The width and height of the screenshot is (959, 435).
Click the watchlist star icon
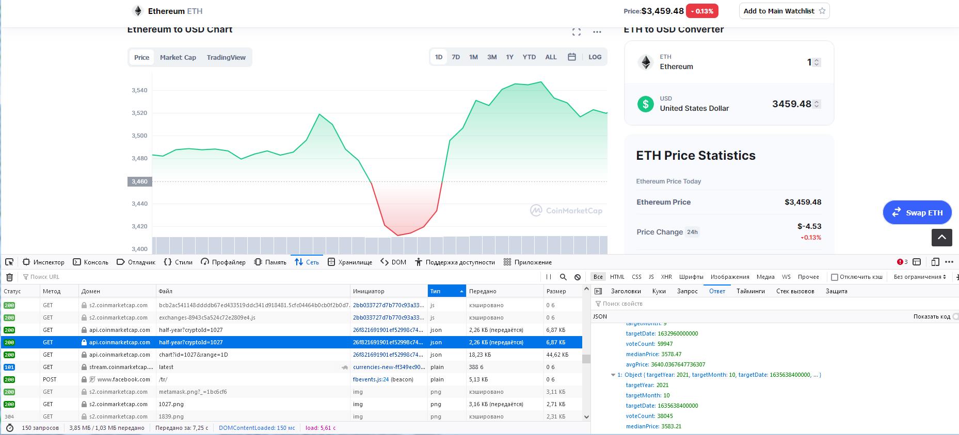822,11
